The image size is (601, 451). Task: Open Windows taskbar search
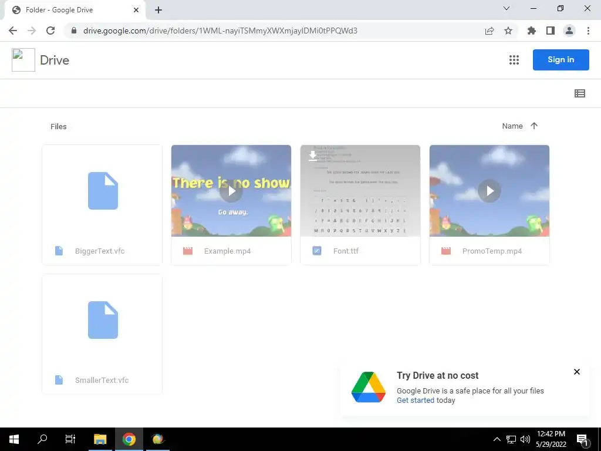[42, 439]
